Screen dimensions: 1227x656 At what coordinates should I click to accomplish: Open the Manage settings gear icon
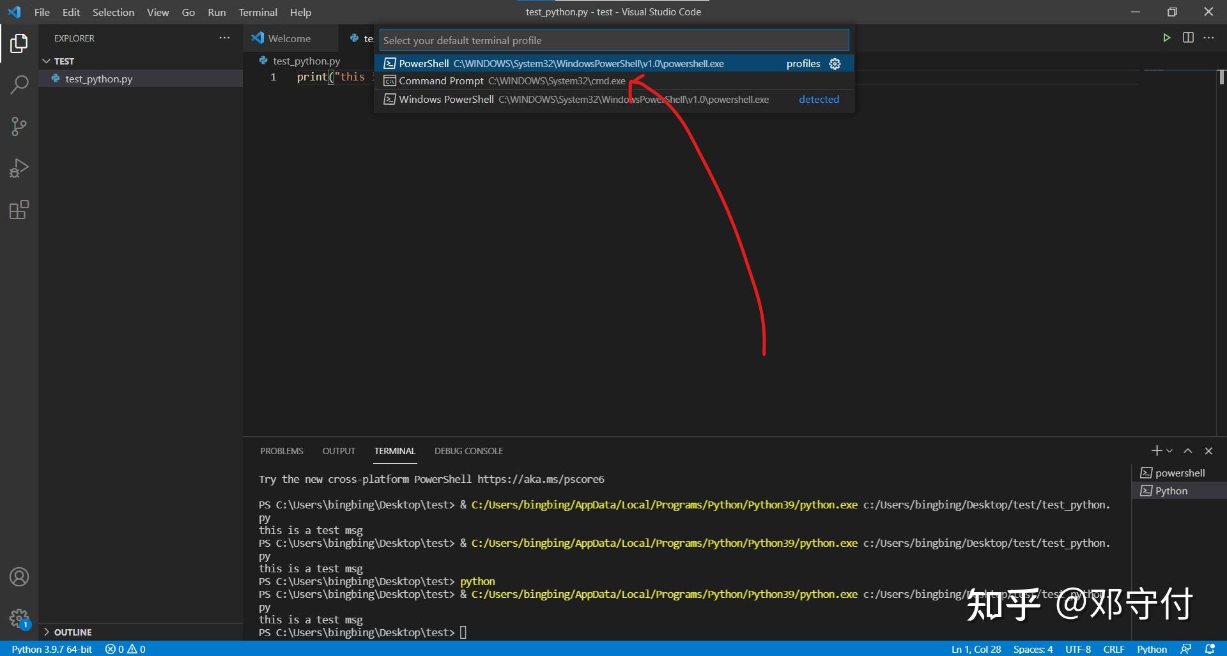click(x=19, y=619)
